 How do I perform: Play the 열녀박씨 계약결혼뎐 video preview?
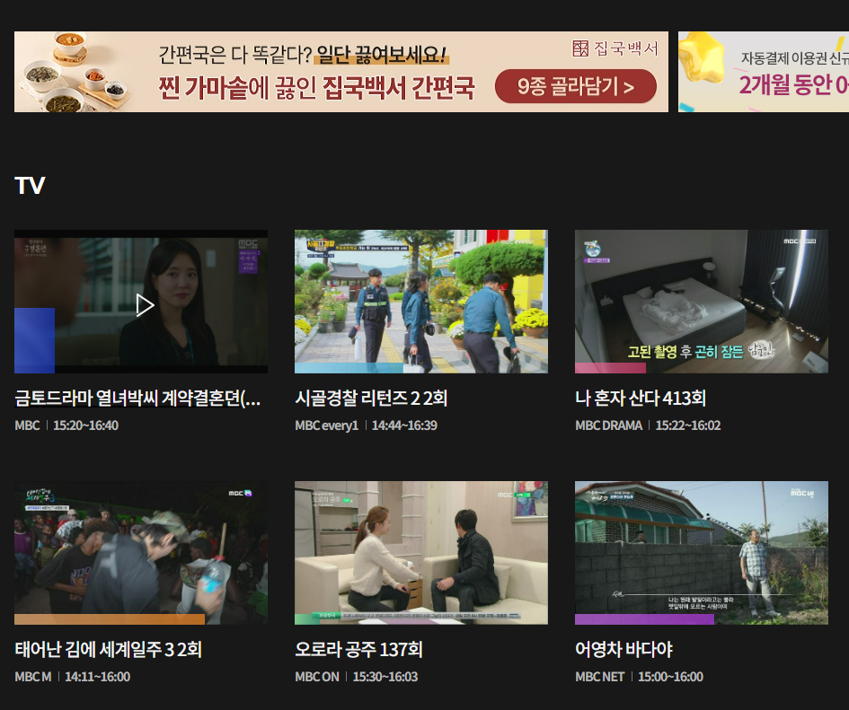[145, 305]
